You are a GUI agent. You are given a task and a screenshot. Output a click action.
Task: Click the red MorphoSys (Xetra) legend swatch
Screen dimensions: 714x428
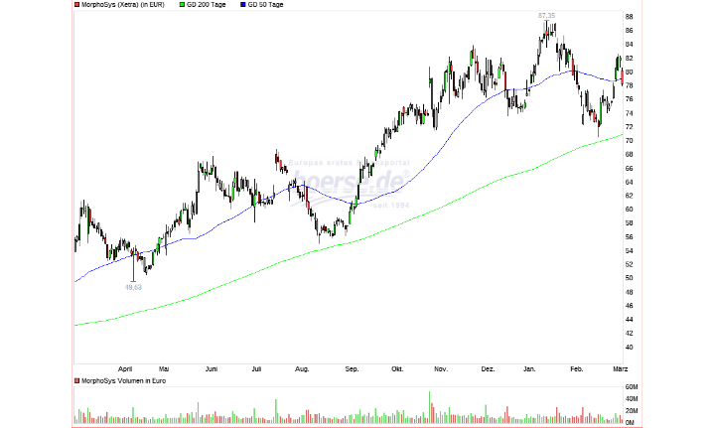77,5
